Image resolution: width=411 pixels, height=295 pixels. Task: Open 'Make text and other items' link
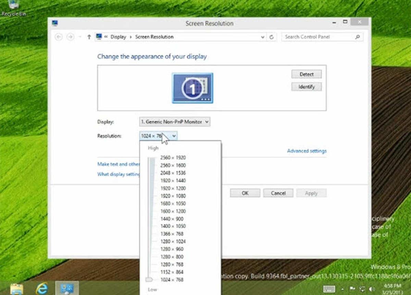coord(119,164)
